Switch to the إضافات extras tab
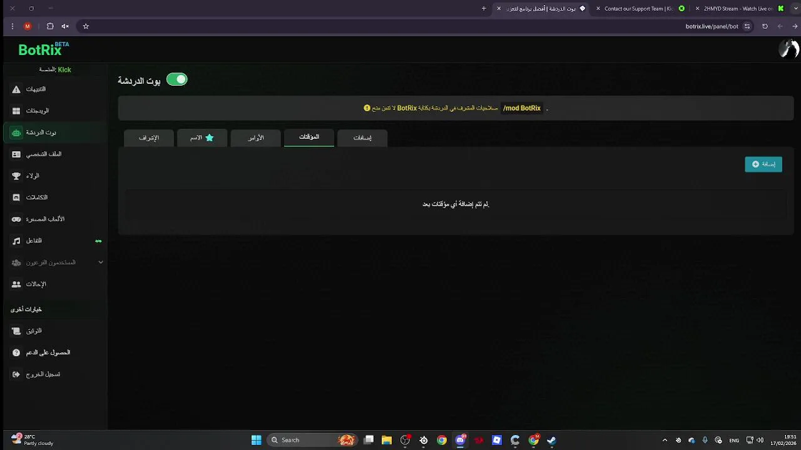The image size is (801, 450). pyautogui.click(x=362, y=137)
